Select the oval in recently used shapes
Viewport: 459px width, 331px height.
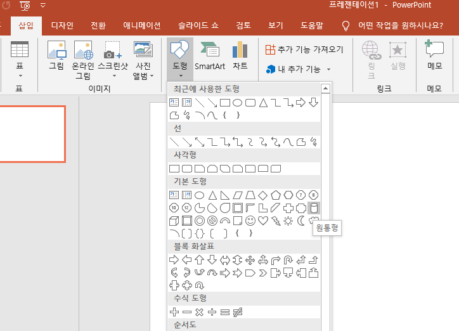coord(237,103)
